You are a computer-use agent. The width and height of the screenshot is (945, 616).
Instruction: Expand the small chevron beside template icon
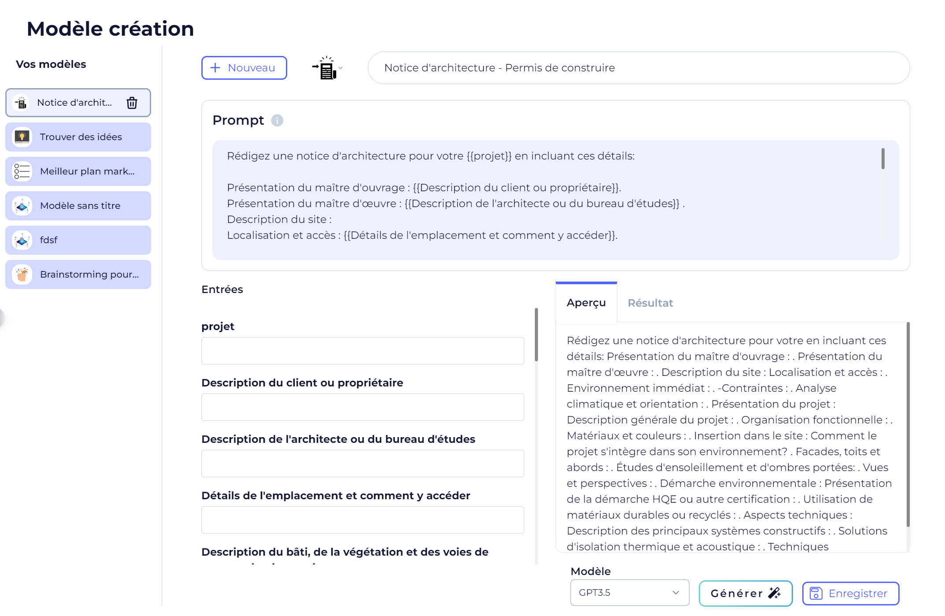point(341,68)
